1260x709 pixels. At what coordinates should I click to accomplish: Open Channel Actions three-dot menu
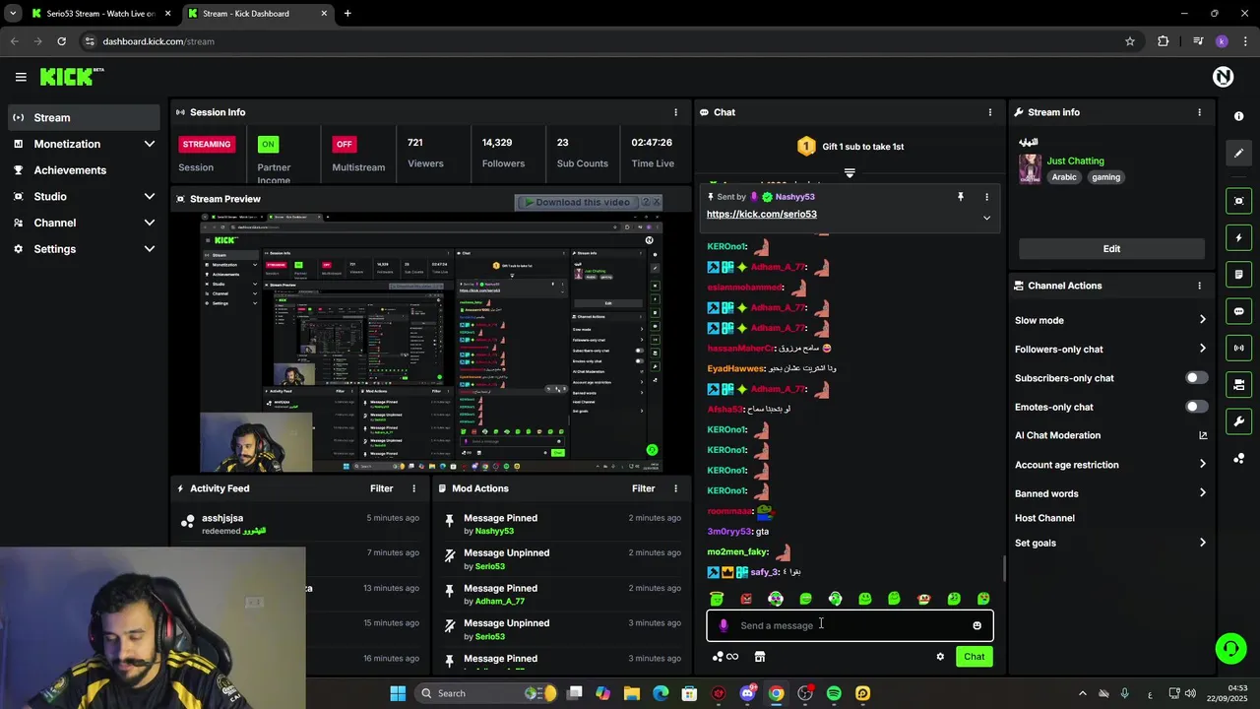[1199, 286]
